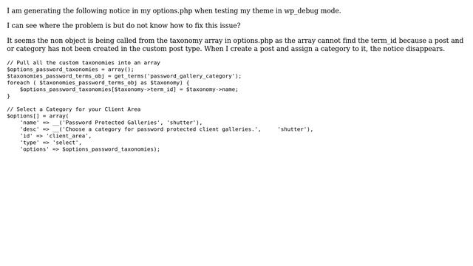This screenshot has height=266, width=473.
Task: Click the first paragraph about options.php notice
Action: coord(174,11)
